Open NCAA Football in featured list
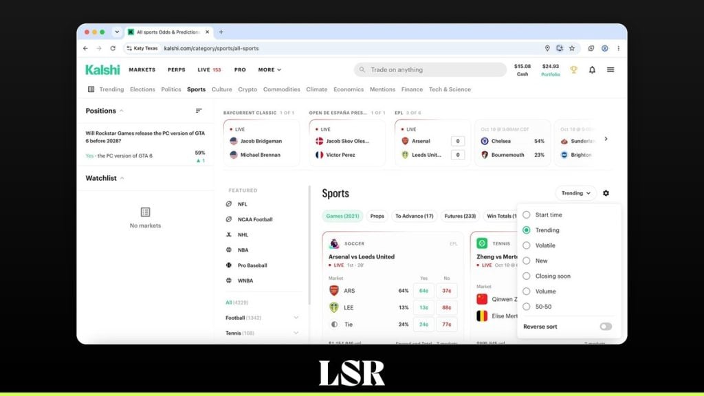Screen dimensions: 704x396 coord(254,219)
